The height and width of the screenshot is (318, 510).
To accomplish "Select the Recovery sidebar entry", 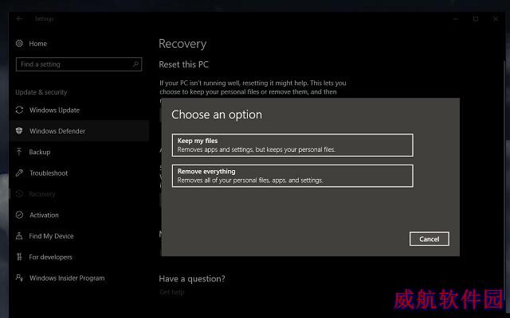I will tap(79, 194).
